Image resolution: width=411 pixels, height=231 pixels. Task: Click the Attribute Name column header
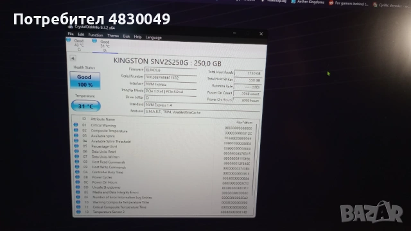(103, 119)
